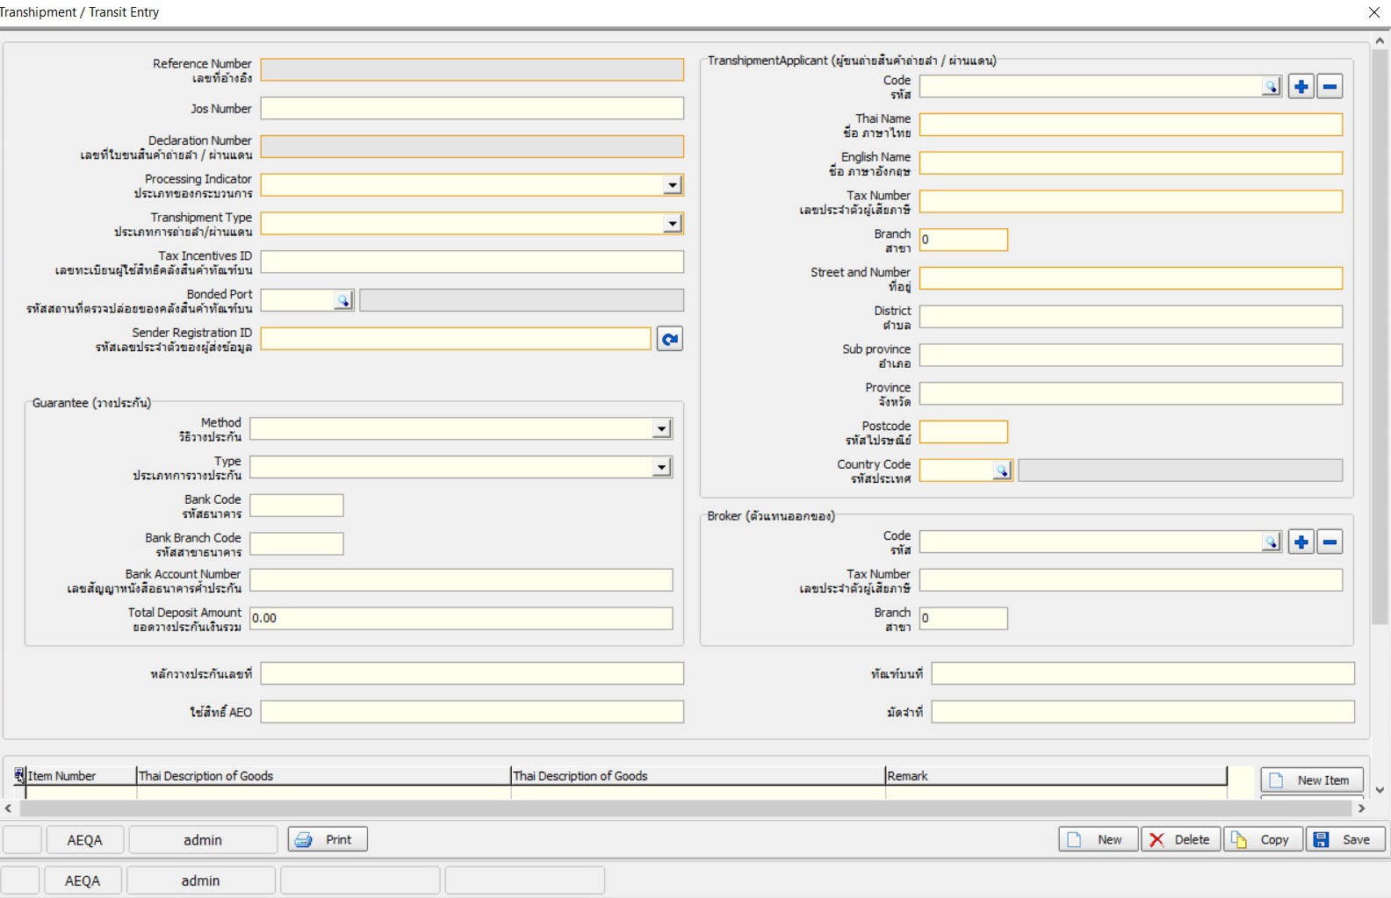Click the District input field

pos(1131,317)
